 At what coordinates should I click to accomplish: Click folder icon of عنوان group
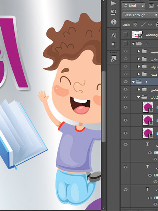pos(144,66)
